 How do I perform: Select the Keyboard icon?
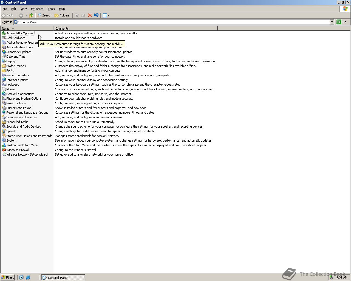[4, 85]
